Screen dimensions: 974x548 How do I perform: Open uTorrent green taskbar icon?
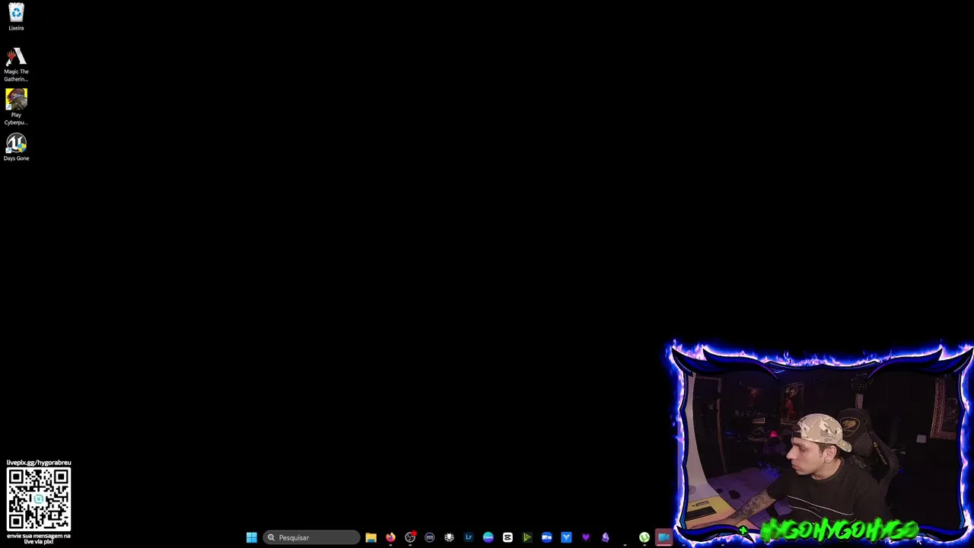(644, 537)
